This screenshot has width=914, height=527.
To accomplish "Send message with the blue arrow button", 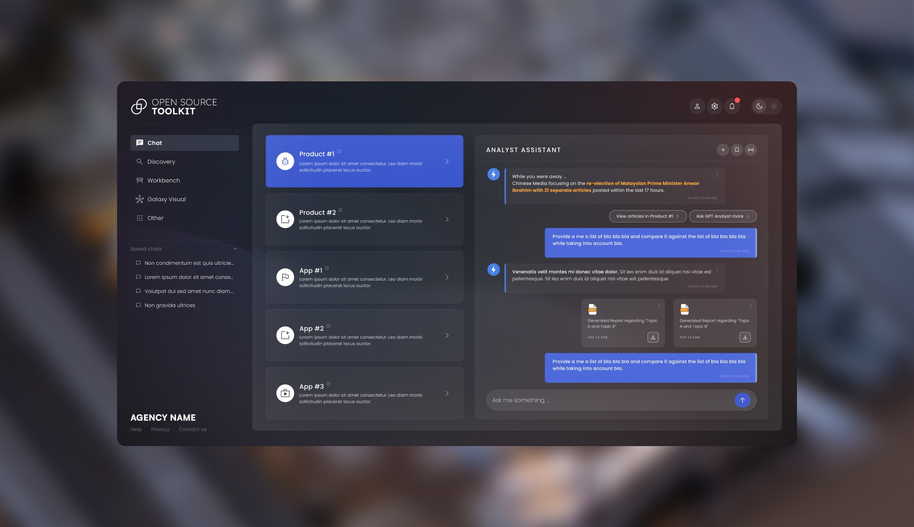I will point(743,400).
